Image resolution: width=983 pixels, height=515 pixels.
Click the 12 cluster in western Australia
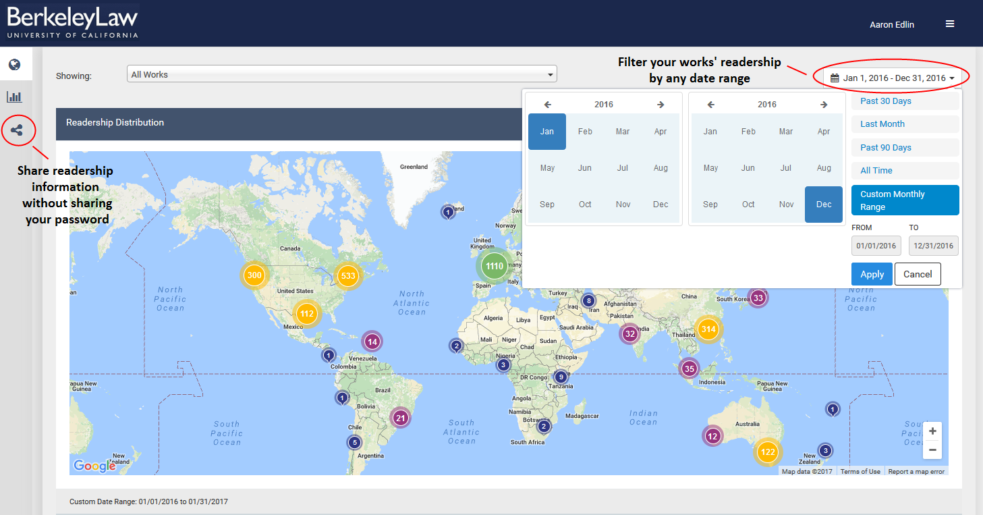pos(712,436)
